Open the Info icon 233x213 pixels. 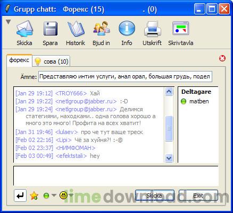click(x=127, y=29)
